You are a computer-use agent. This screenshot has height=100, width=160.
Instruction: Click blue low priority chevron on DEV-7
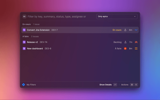(x=136, y=30)
